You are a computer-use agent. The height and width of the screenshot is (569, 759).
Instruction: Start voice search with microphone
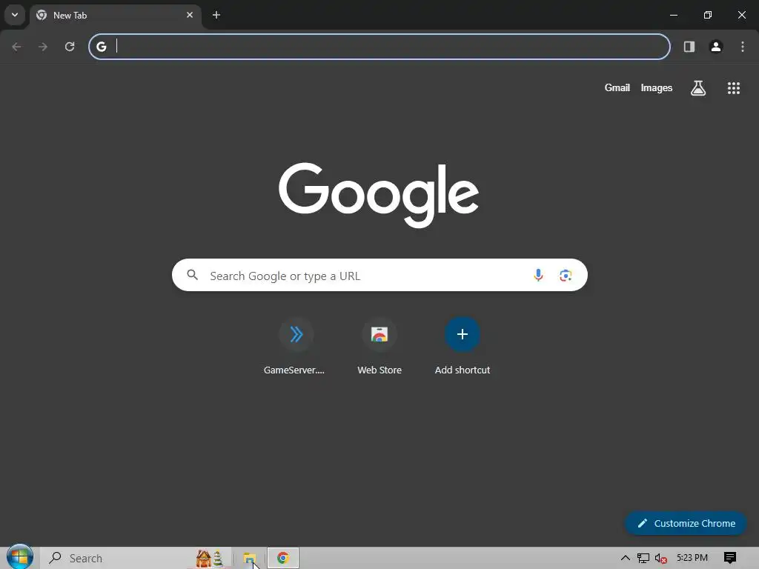click(x=538, y=275)
